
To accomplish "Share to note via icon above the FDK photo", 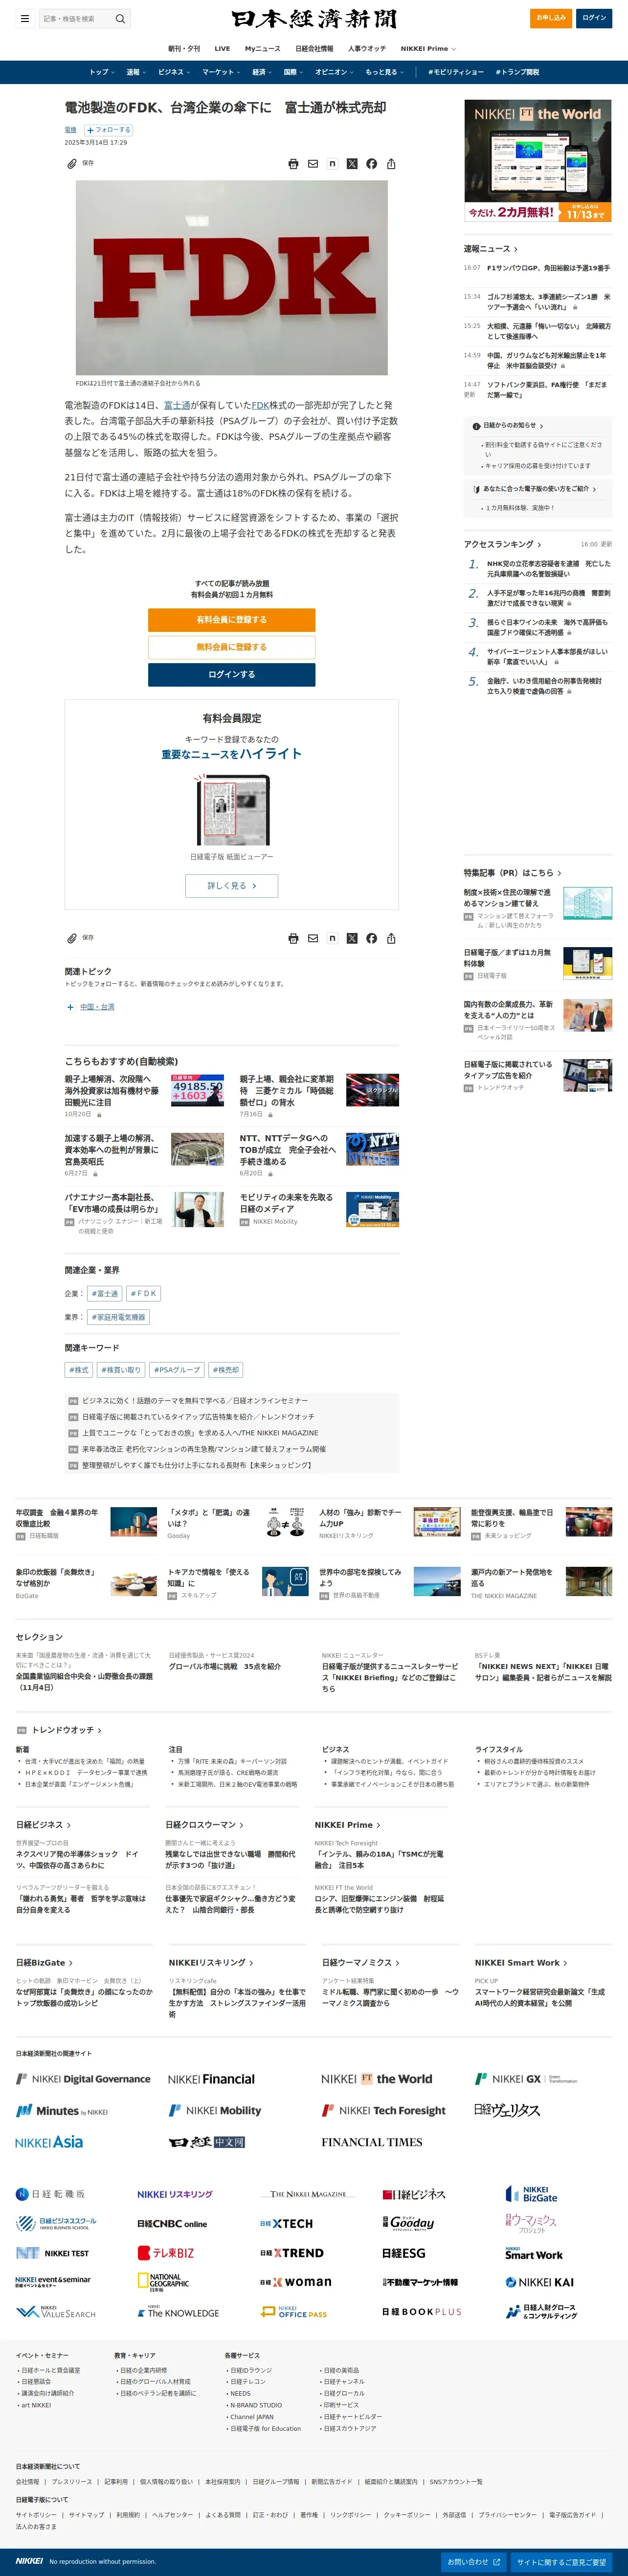I will (332, 164).
